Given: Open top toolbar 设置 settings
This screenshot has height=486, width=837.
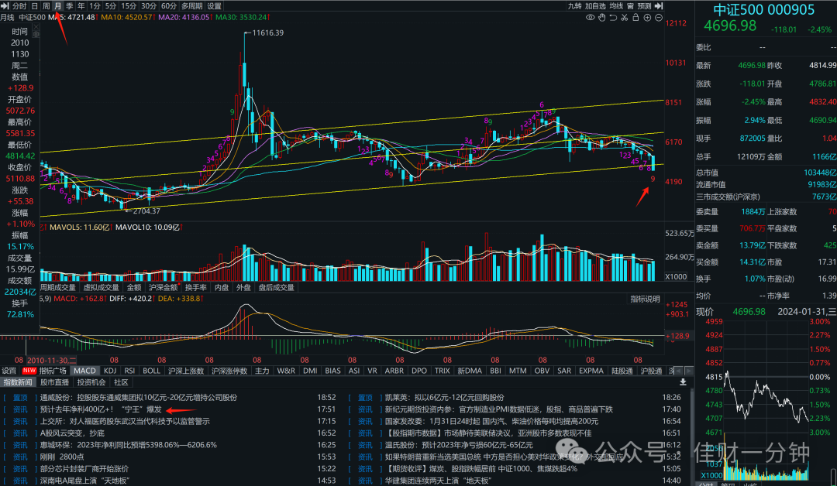Looking at the screenshot, I should coord(214,6).
